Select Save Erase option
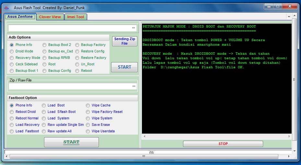This screenshot has height=165, width=301. click(88, 125)
